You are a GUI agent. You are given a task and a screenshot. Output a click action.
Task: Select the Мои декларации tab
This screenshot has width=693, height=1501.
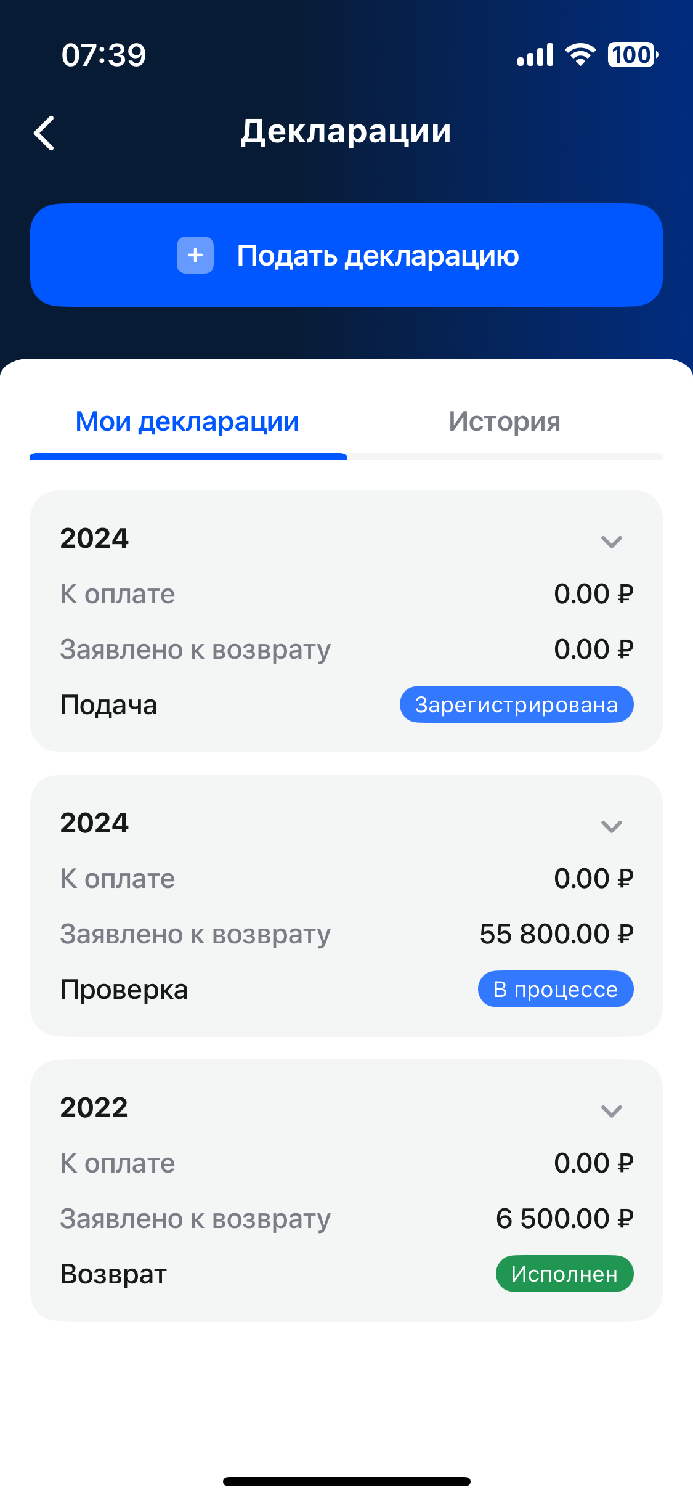coord(187,422)
